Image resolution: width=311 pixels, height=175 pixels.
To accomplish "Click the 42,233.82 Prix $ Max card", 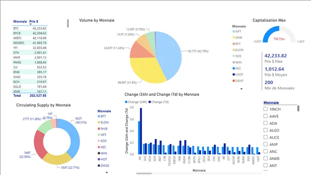I will [x=276, y=58].
